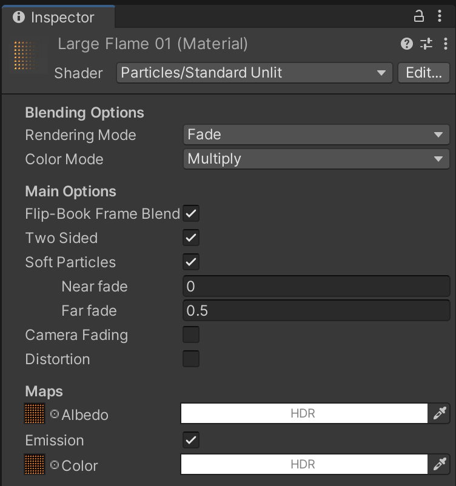The height and width of the screenshot is (486, 456).
Task: Open the material header kebab menu
Action: coord(446,44)
